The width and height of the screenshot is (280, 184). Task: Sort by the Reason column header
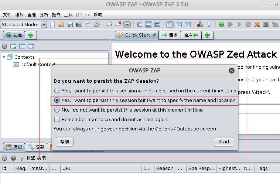pyautogui.click(x=165, y=168)
